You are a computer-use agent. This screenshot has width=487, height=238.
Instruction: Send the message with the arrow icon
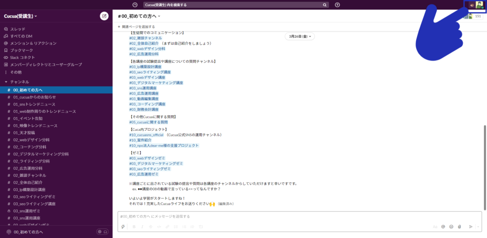click(x=471, y=227)
